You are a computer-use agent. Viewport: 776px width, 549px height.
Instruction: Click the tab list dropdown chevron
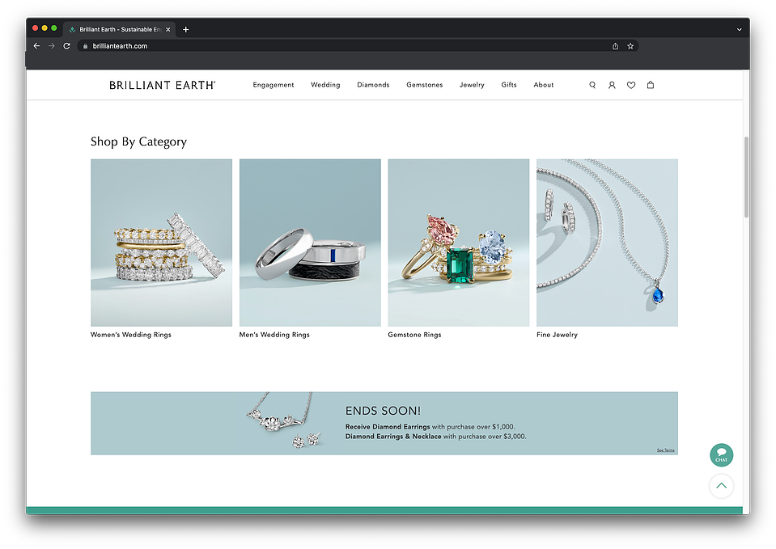click(x=739, y=30)
